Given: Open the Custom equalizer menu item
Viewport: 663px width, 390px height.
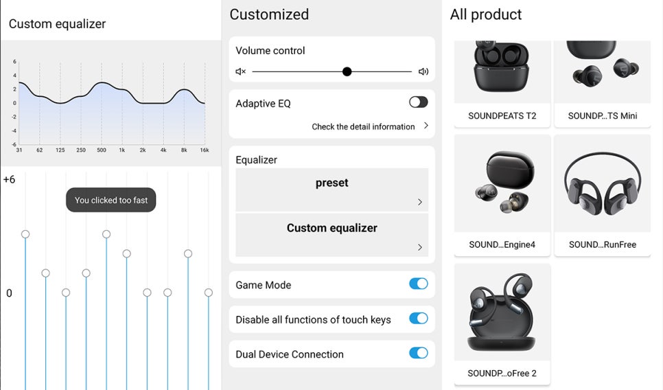Looking at the screenshot, I should pyautogui.click(x=332, y=236).
